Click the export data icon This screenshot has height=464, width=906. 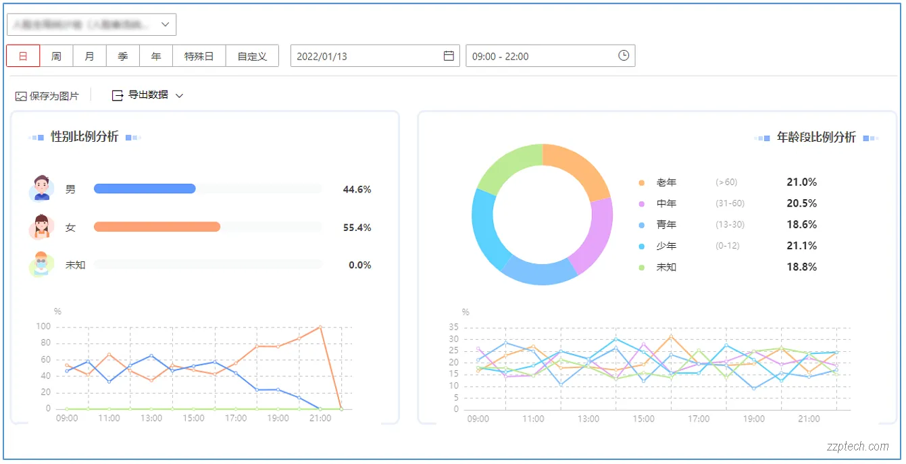[118, 96]
